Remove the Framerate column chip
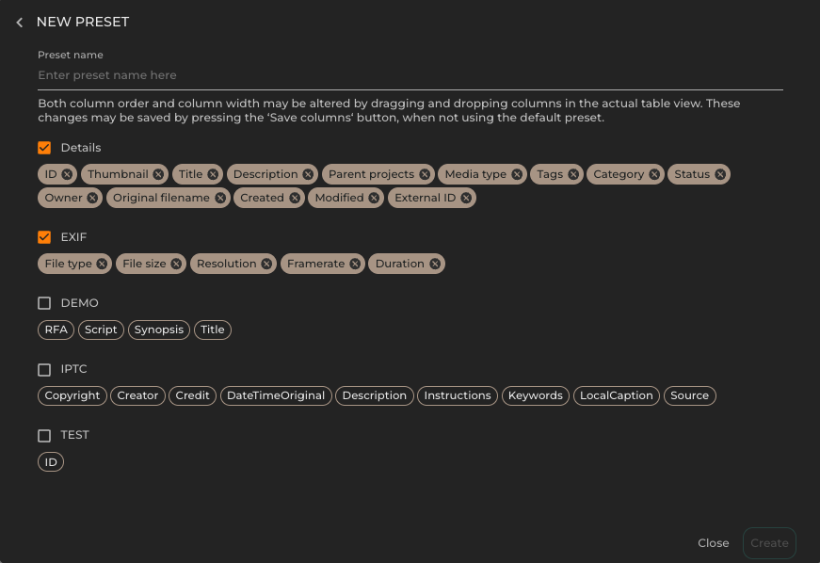 pos(355,264)
